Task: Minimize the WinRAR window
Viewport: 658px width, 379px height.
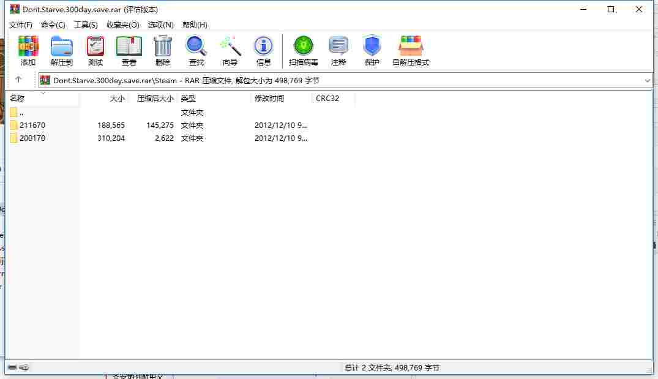Action: (583, 9)
